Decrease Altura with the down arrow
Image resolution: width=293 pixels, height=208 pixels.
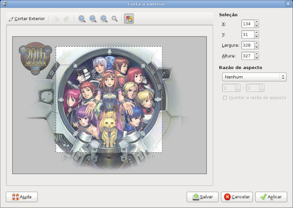click(257, 58)
